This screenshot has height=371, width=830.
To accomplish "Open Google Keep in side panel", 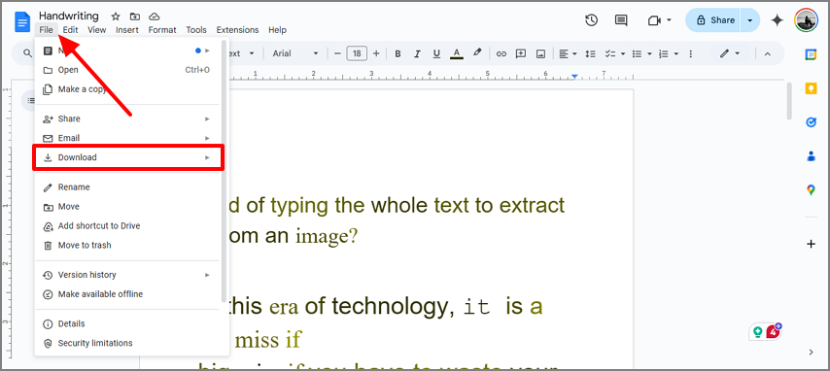I will (x=811, y=88).
